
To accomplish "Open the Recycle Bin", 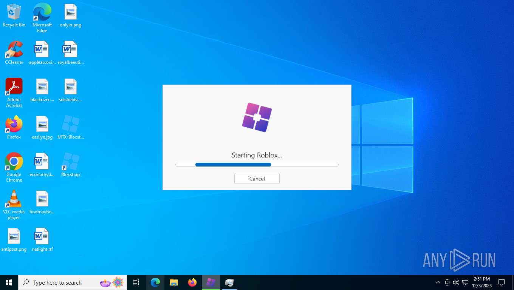I will tap(14, 16).
